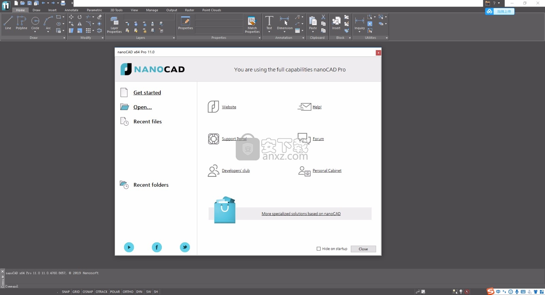Click the Move tool in Modify panel

click(x=71, y=17)
